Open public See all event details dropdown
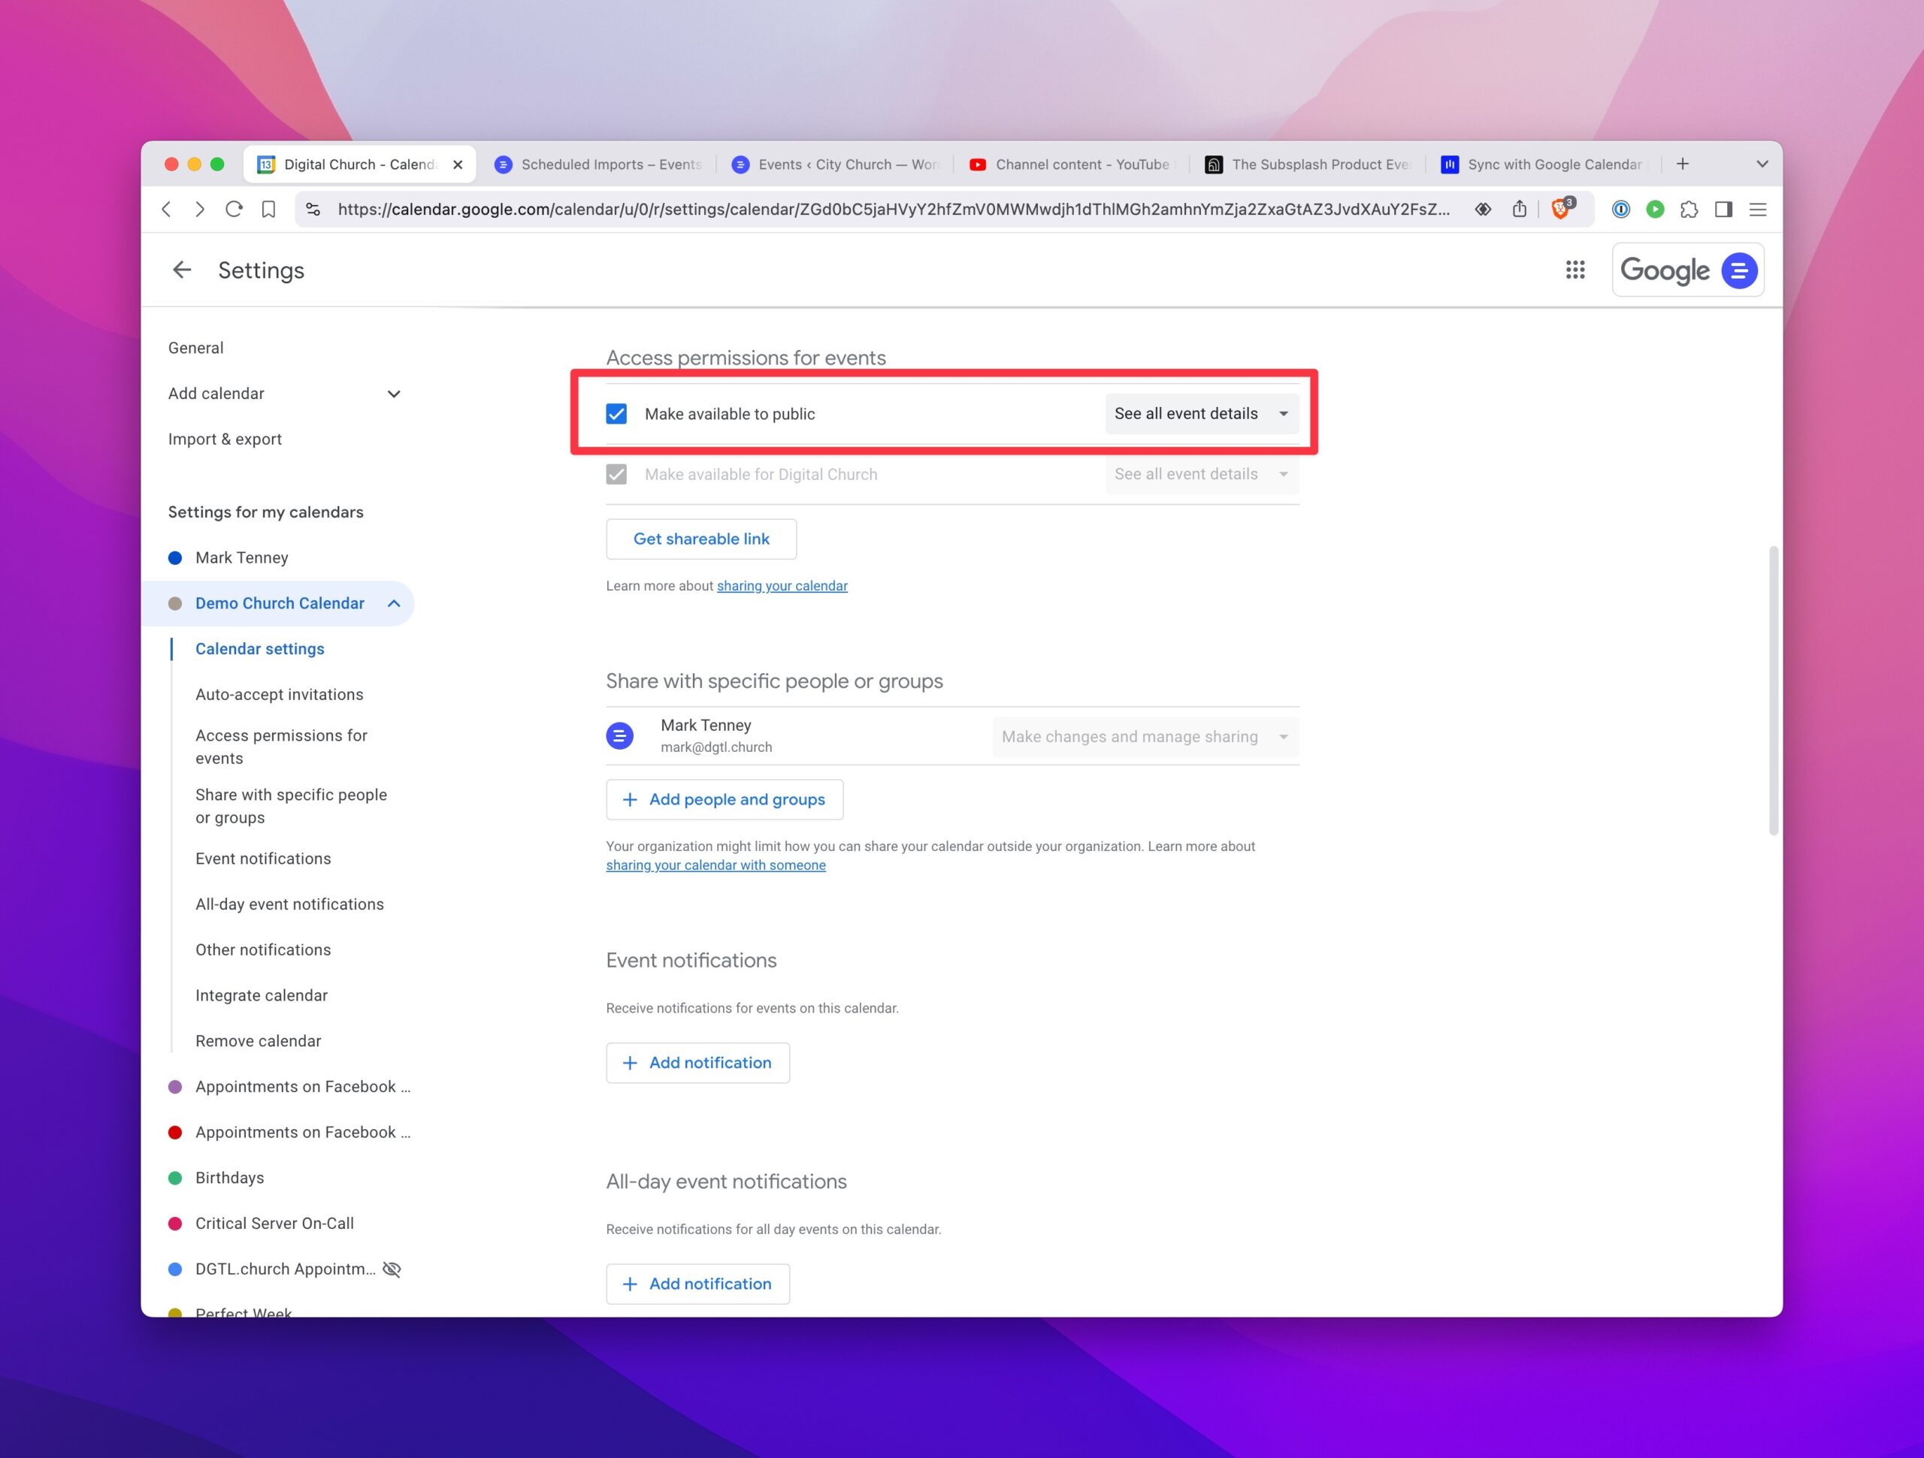Screen dimensions: 1924x1458 (1201, 414)
